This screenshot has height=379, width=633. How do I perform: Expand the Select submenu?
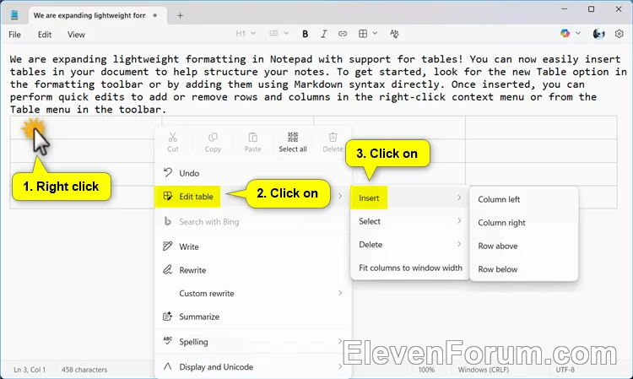pyautogui.click(x=409, y=221)
